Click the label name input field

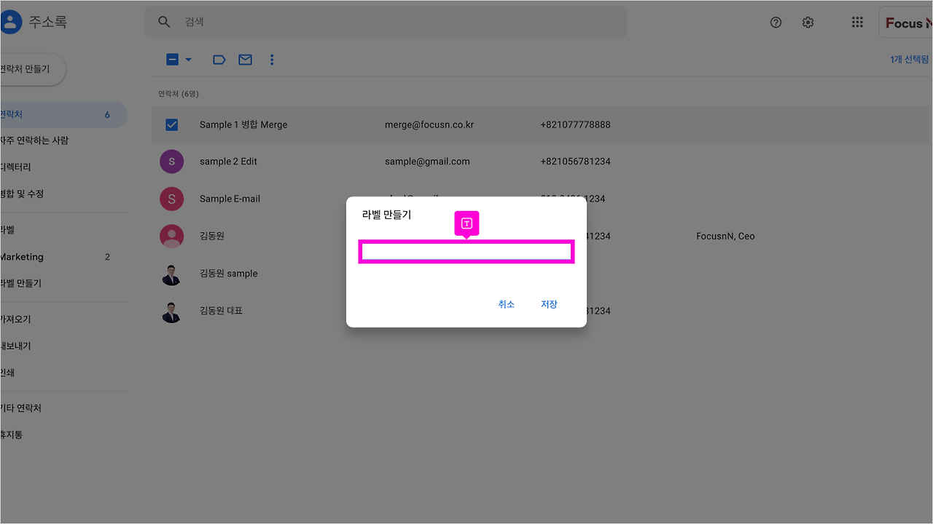(x=466, y=251)
